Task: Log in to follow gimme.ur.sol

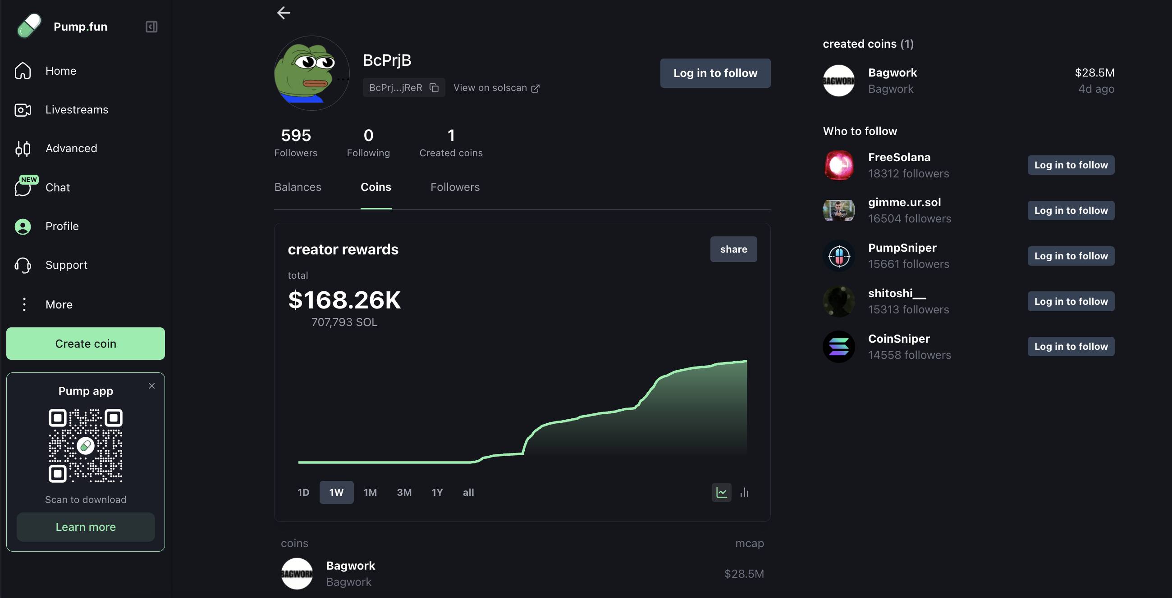Action: pyautogui.click(x=1071, y=210)
